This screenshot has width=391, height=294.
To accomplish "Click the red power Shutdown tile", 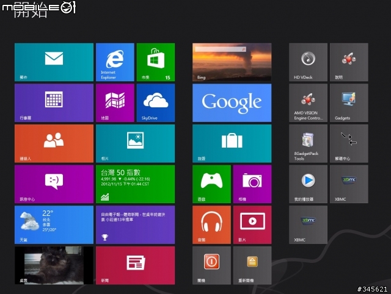I will pyautogui.click(x=211, y=265).
